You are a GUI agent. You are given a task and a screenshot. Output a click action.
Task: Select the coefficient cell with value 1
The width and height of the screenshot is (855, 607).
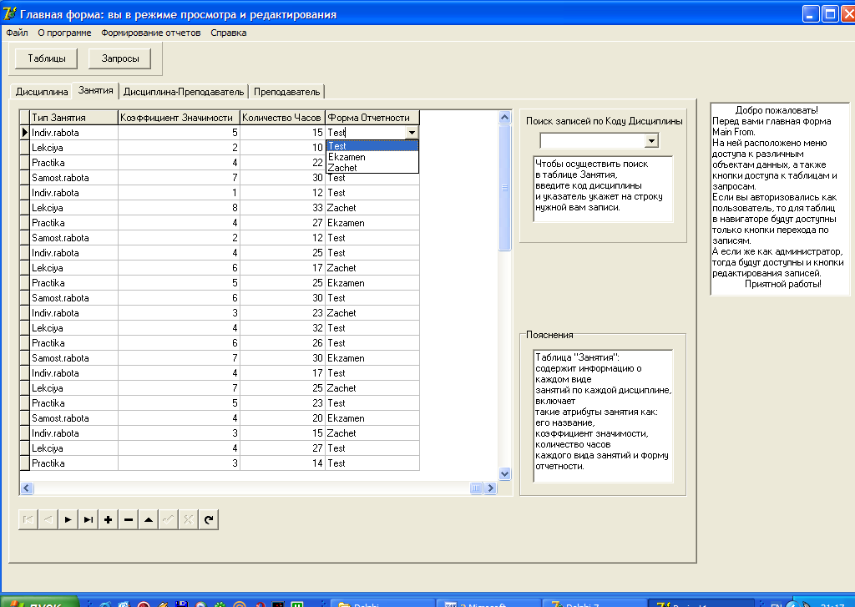click(x=179, y=193)
